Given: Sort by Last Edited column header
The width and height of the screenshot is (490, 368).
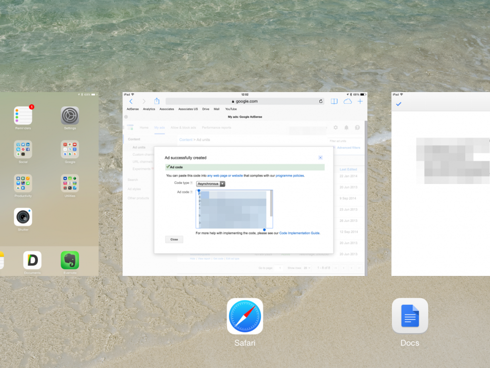Looking at the screenshot, I should pyautogui.click(x=348, y=169).
